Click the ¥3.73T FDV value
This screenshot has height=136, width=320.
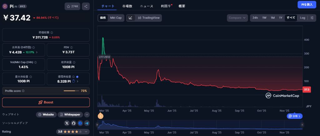(x=68, y=52)
